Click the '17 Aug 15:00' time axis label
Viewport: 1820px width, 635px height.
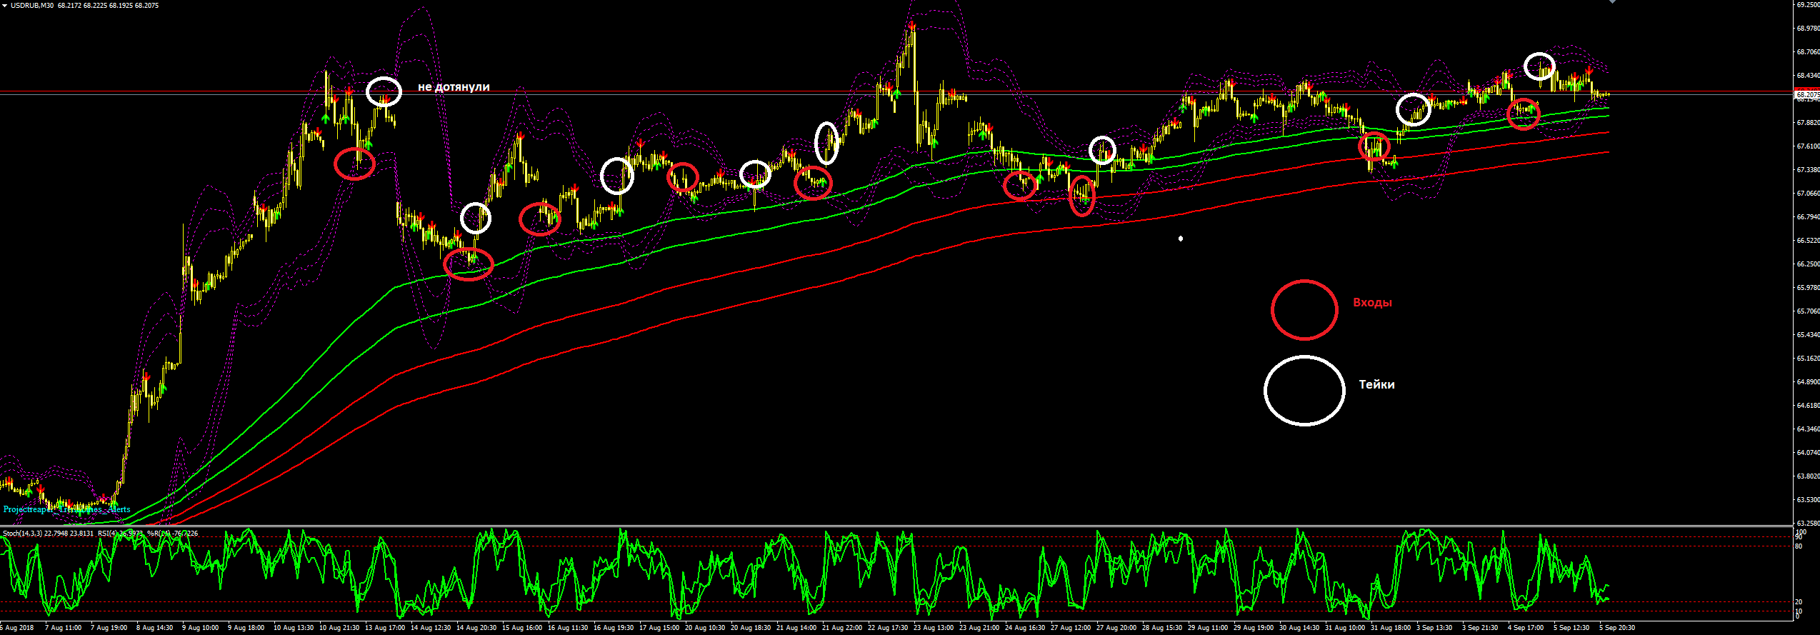[x=659, y=628]
